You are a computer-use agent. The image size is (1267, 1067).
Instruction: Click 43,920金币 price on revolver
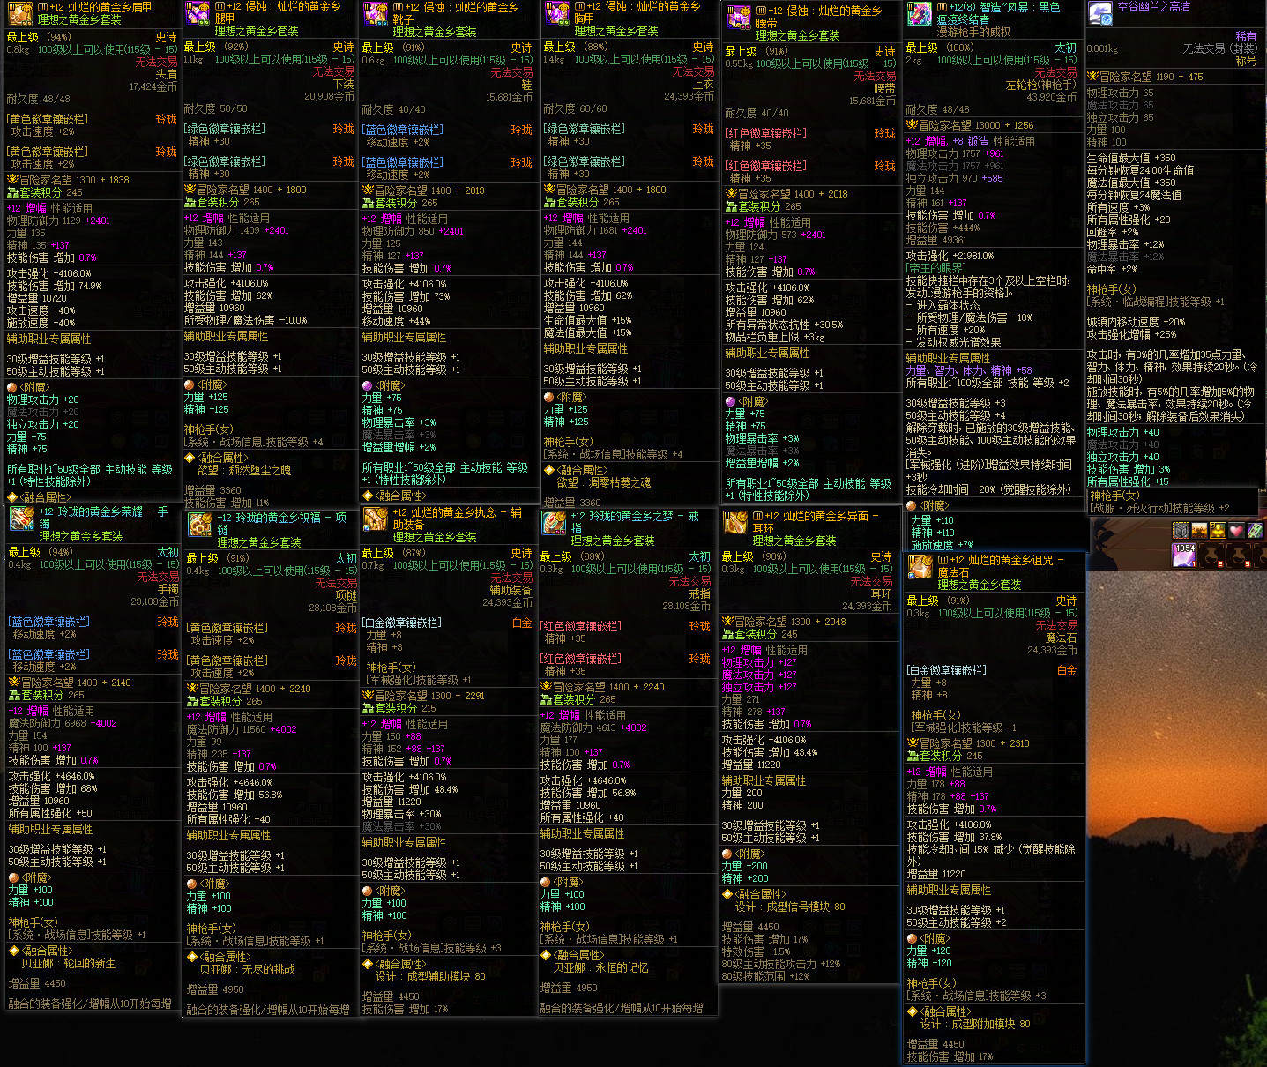[x=1052, y=97]
